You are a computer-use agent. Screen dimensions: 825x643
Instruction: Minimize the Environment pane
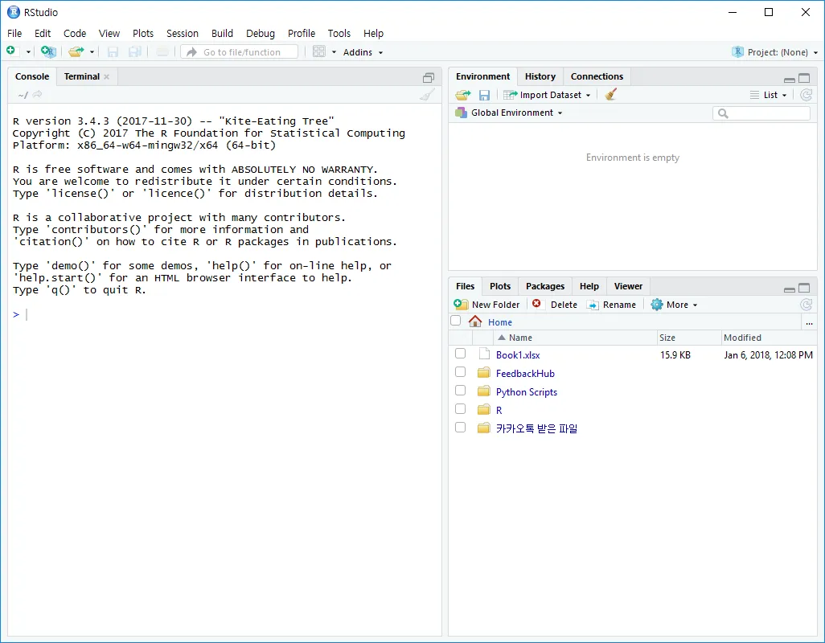pos(790,80)
